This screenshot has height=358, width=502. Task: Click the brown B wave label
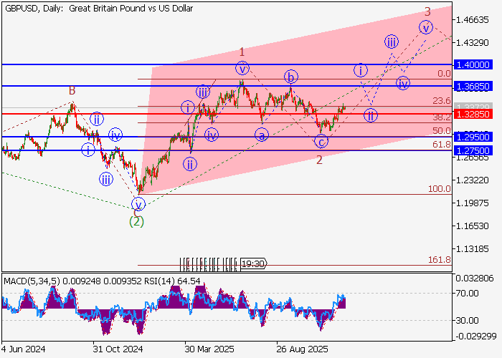tap(72, 90)
